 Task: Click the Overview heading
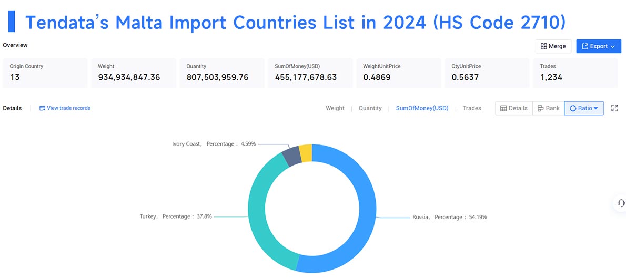pos(15,45)
